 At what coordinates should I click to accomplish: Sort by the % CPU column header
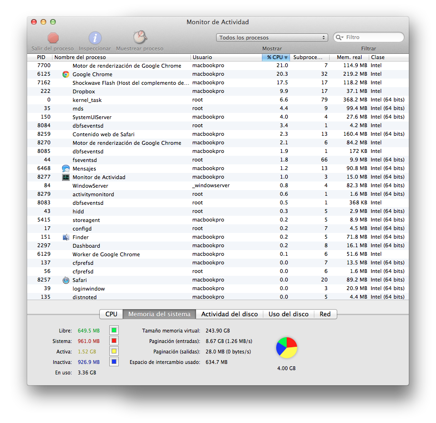[x=276, y=57]
